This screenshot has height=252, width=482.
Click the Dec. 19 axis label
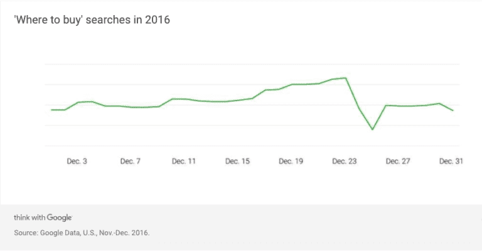[291, 162]
